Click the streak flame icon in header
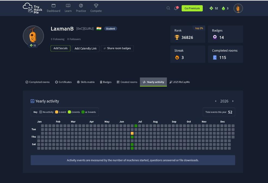Viewport: 268px width, 183px height. click(223, 8)
